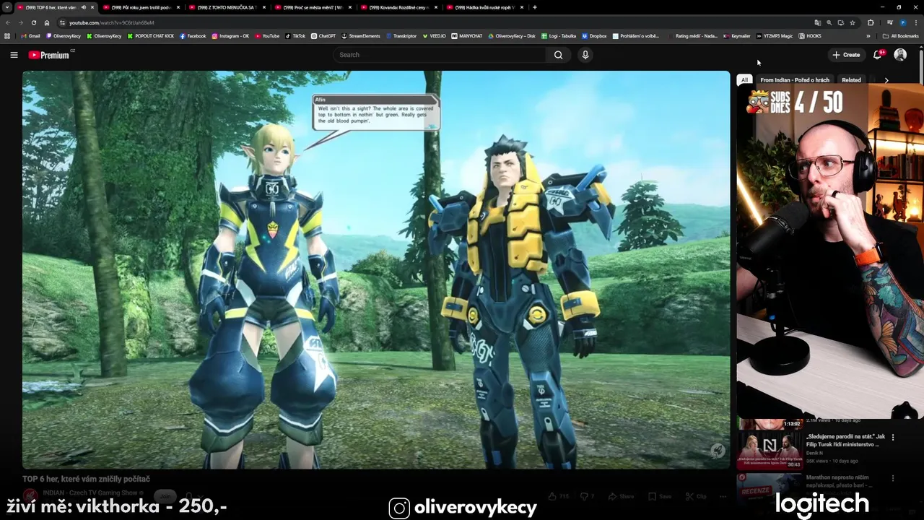The width and height of the screenshot is (924, 520).
Task: Save the video to playlist
Action: [x=660, y=496]
